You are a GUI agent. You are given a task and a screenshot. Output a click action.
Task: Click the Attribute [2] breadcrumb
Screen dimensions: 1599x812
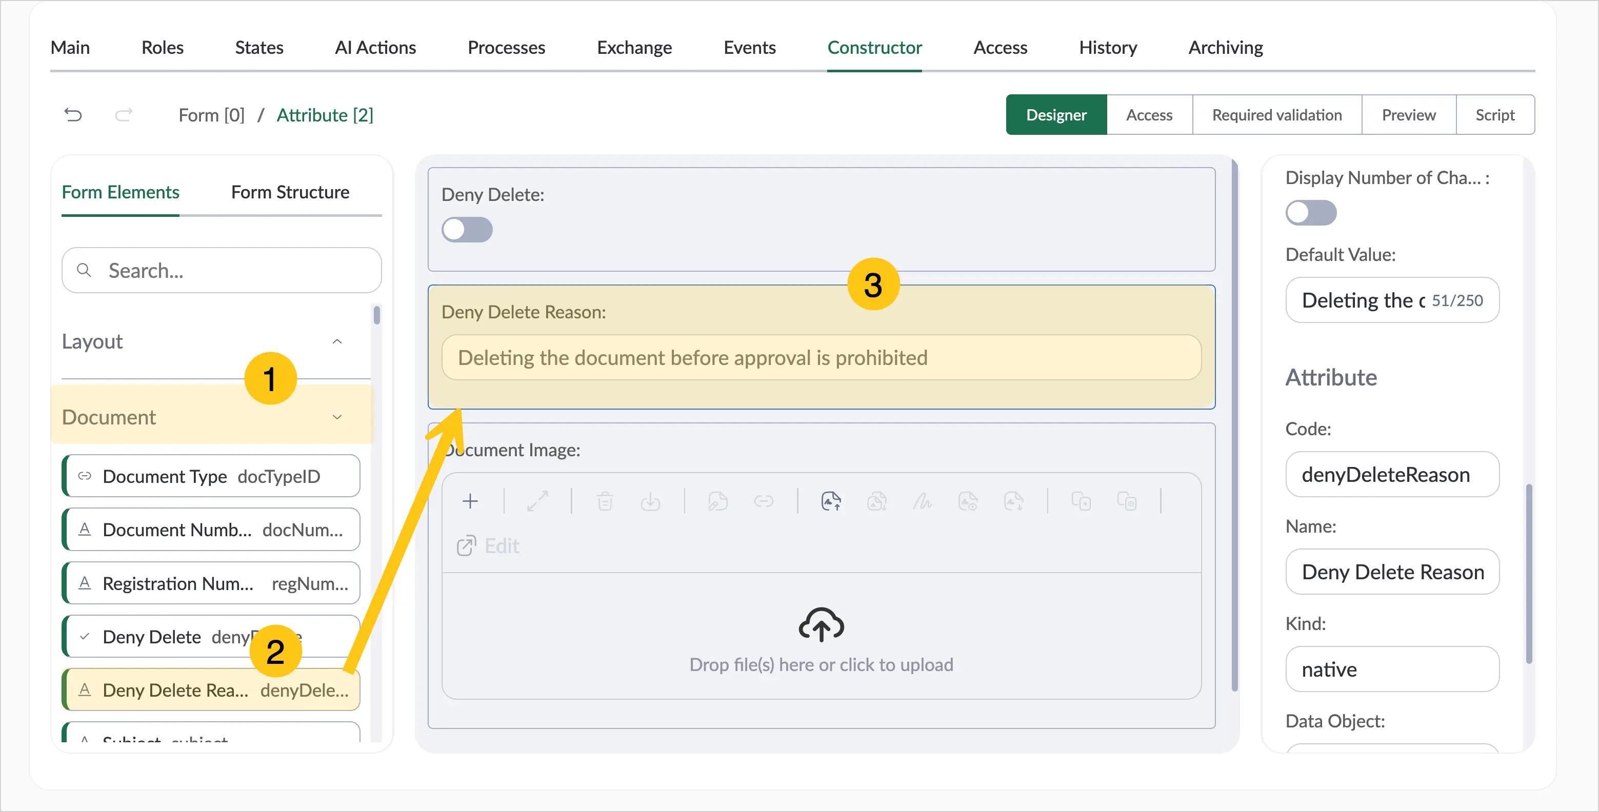pyautogui.click(x=325, y=115)
